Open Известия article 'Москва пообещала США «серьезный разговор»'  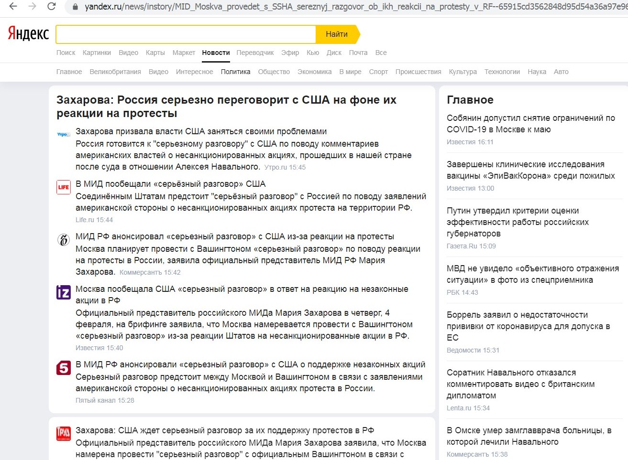pyautogui.click(x=242, y=295)
